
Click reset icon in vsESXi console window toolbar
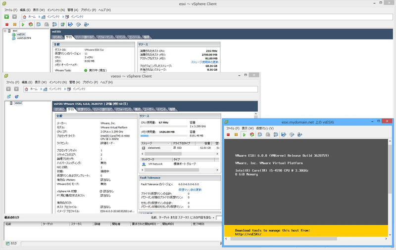pos(252,134)
